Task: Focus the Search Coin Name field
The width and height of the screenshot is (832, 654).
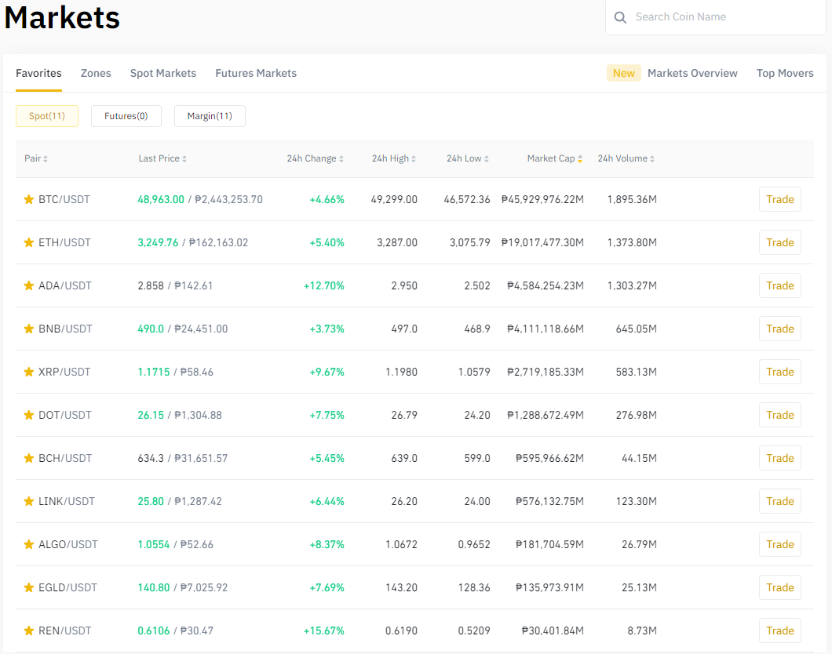Action: (x=715, y=17)
